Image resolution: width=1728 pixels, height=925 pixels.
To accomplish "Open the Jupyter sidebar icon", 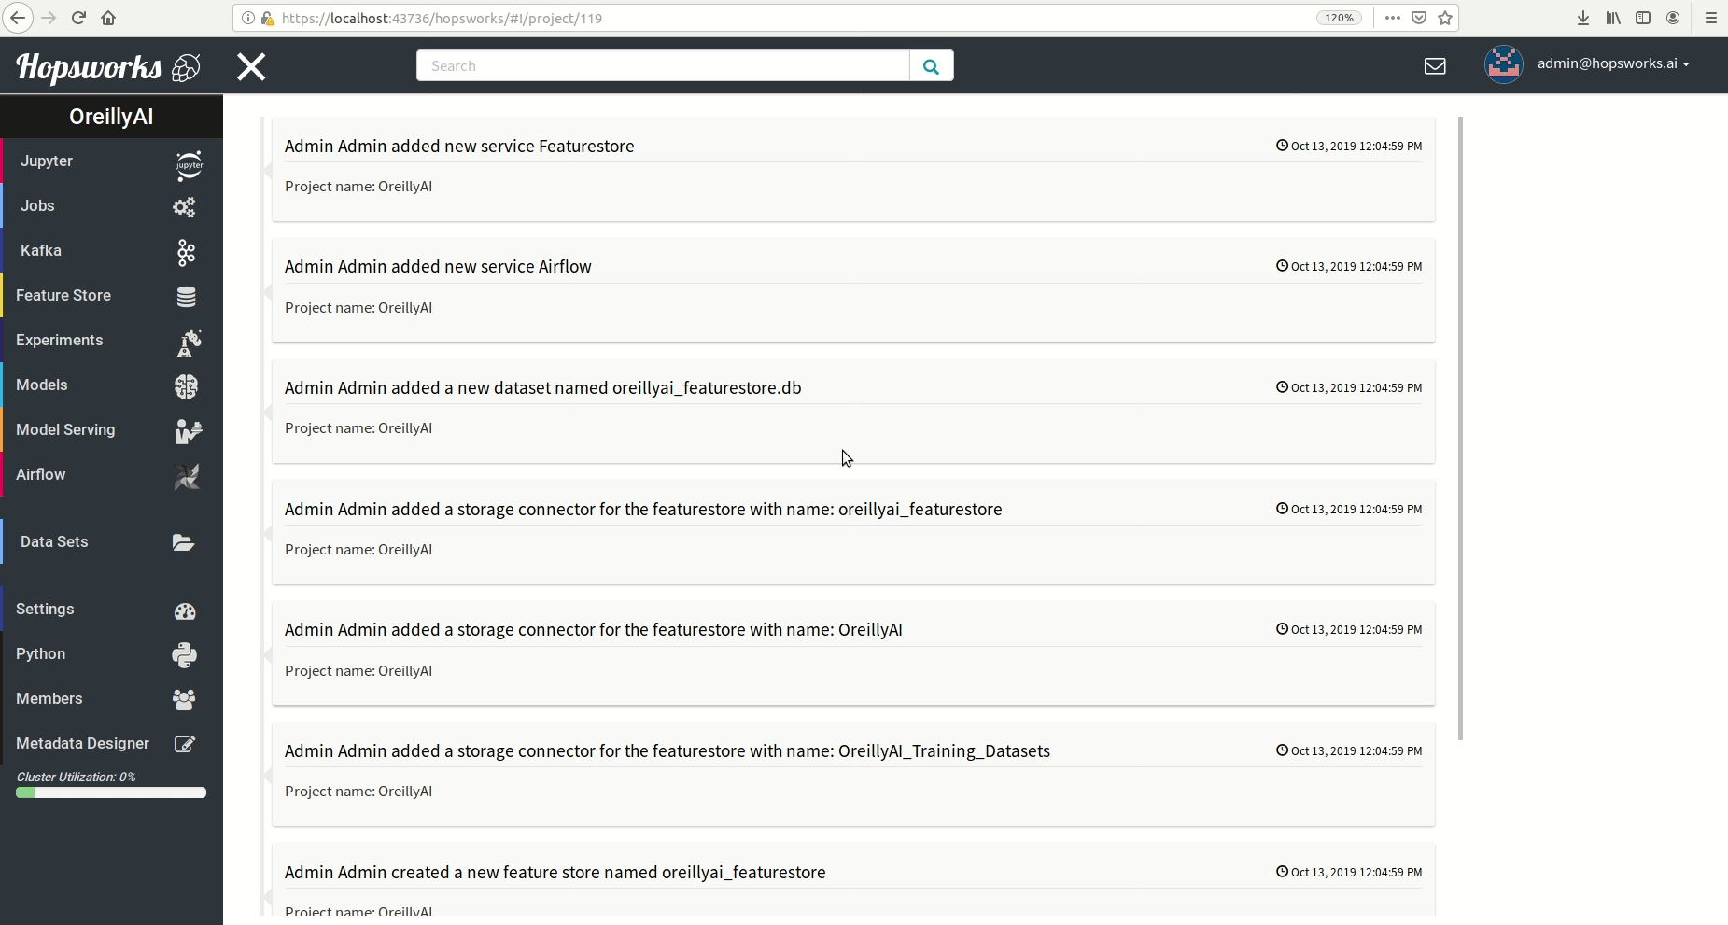I will (189, 164).
